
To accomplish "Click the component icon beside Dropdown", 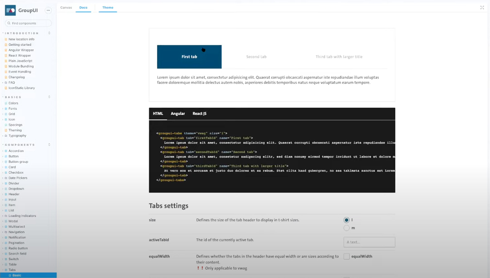I will coord(6,189).
